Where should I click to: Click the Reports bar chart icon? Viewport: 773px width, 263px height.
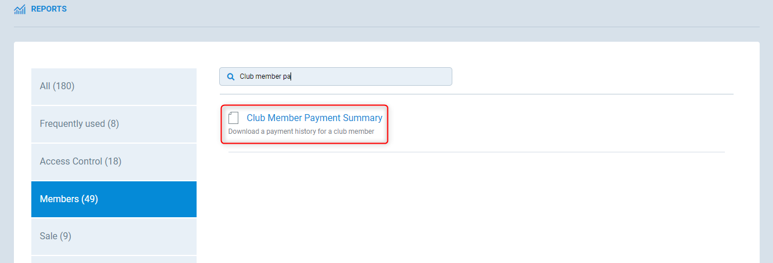(x=20, y=9)
